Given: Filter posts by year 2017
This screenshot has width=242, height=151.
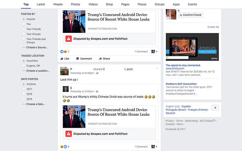Looking at the screenshot, I should click(24, 89).
